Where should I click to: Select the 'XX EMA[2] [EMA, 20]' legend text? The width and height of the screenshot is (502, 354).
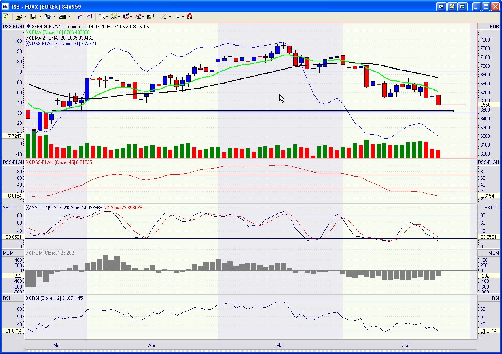(x=60, y=38)
